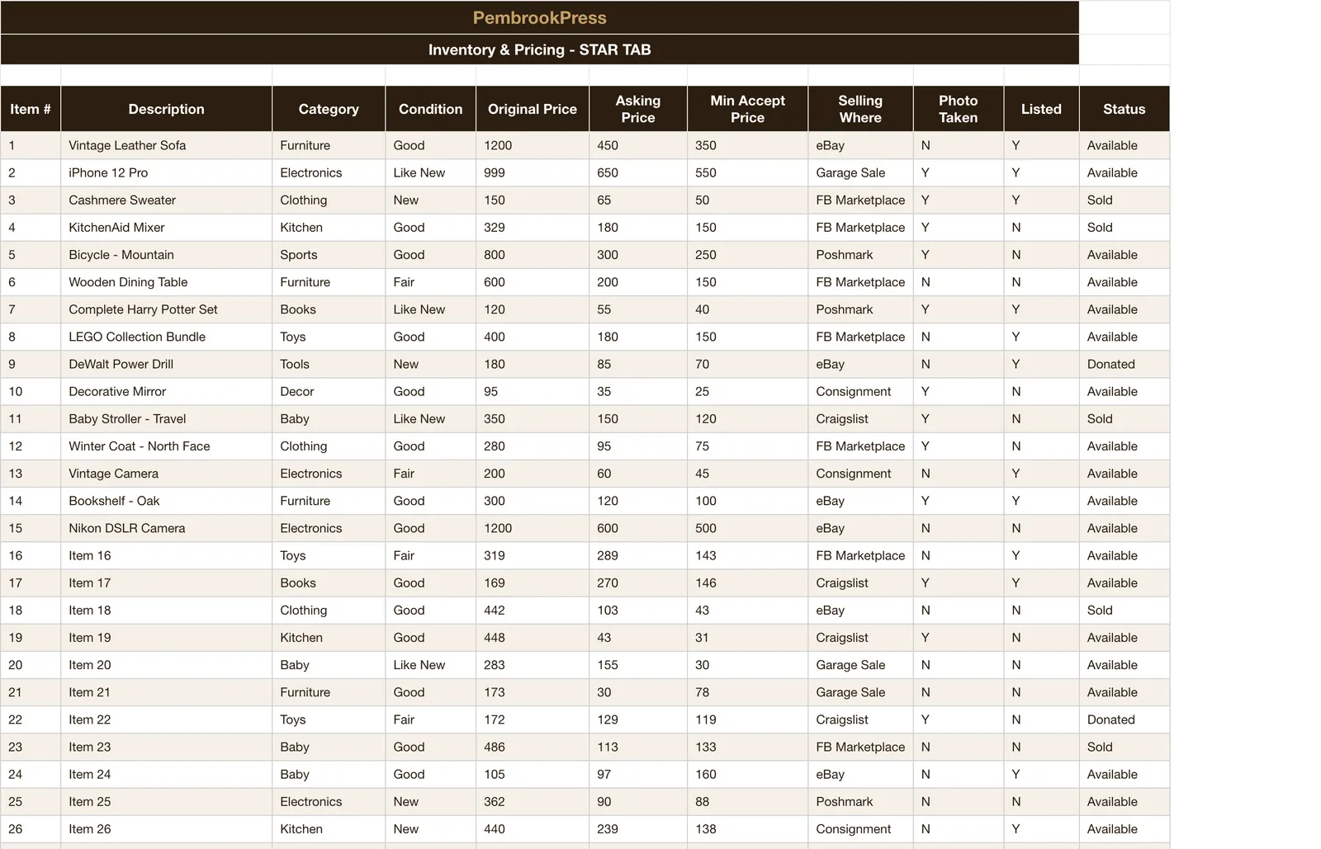Click the Status column header

[x=1125, y=109]
